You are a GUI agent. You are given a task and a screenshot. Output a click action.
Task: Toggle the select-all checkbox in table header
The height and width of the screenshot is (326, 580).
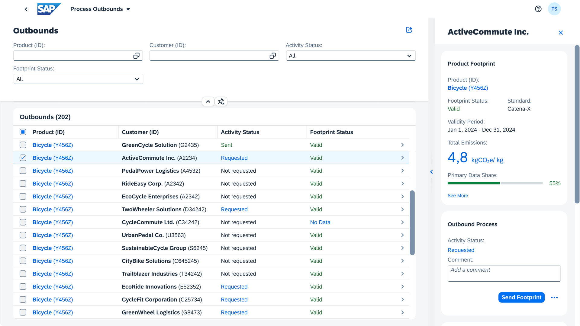click(x=23, y=132)
